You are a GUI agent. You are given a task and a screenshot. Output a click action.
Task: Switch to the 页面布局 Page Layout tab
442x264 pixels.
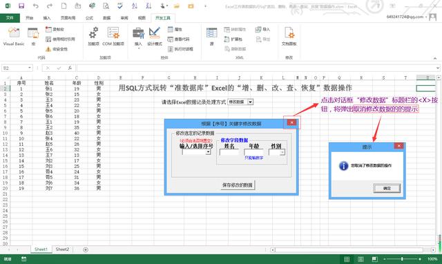(68, 18)
